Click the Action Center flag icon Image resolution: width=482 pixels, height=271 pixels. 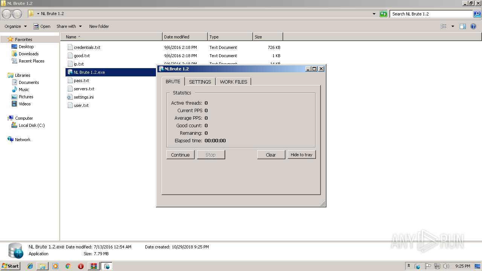428,266
